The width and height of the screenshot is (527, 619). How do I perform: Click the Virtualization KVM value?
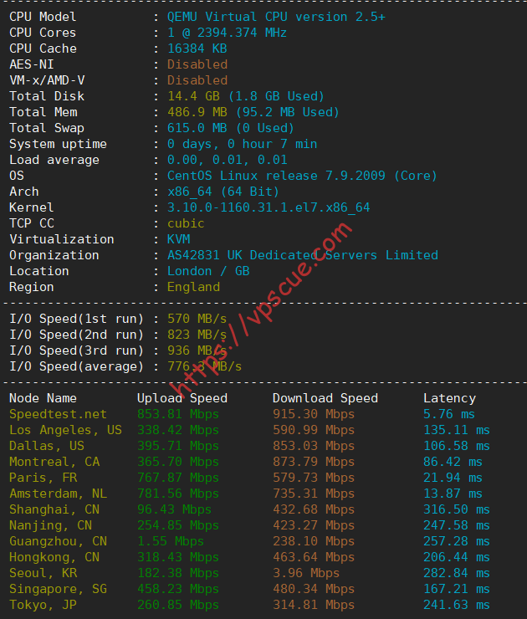click(178, 239)
